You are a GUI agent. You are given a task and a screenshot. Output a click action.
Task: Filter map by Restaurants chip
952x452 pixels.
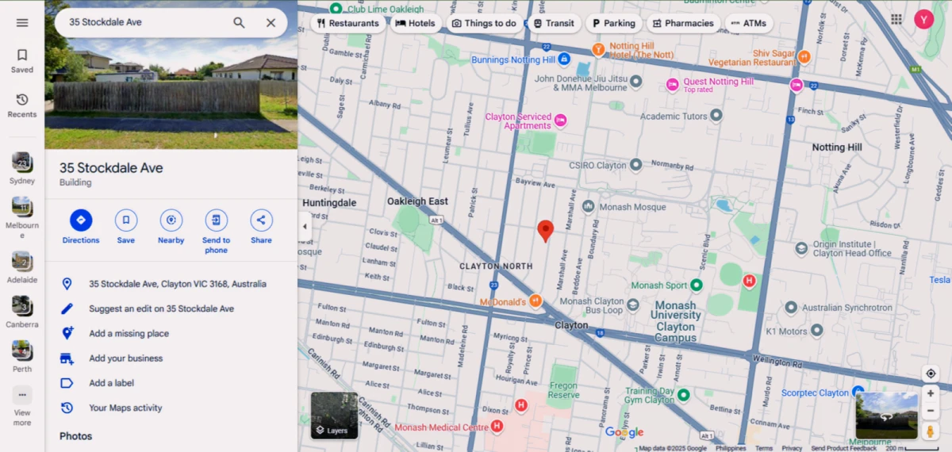pos(347,23)
